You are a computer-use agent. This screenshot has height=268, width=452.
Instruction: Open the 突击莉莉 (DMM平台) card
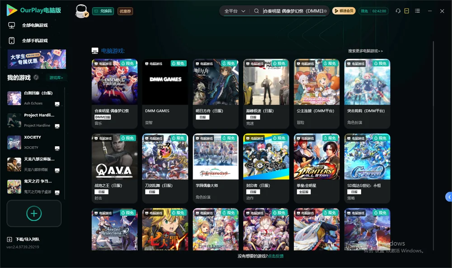tap(367, 94)
